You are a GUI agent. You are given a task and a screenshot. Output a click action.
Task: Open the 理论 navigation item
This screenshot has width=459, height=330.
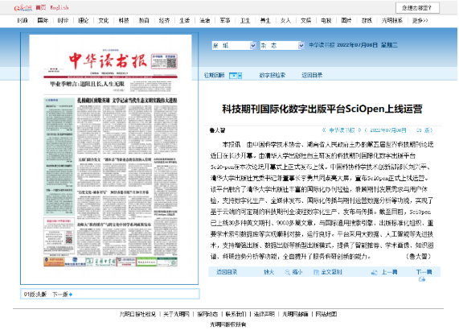(84, 20)
